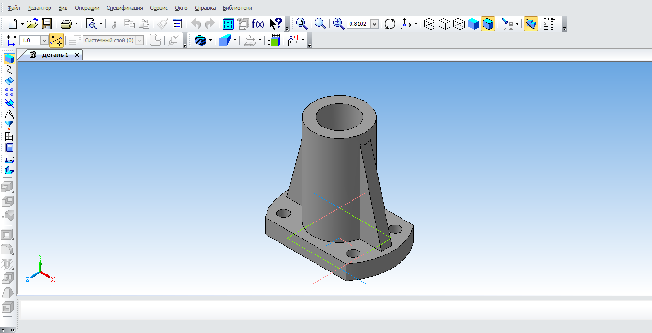Open the variables f(x) panel

click(x=257, y=24)
